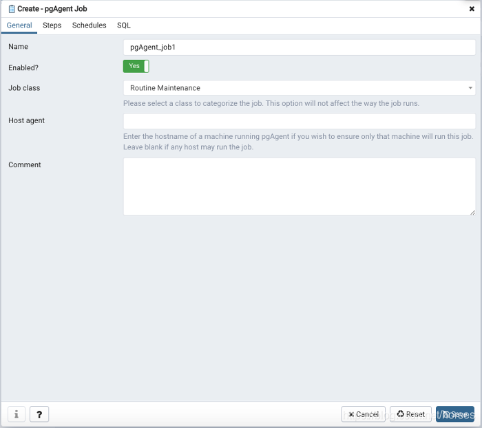This screenshot has width=482, height=428.
Task: Click the Job class label
Action: coord(24,88)
